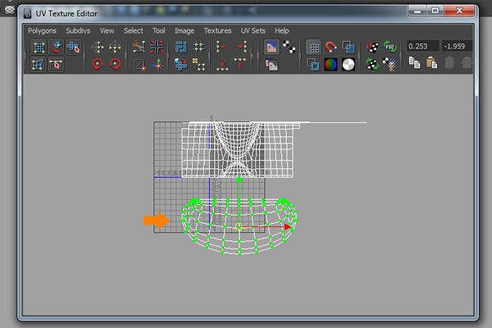The image size is (492, 328).
Task: Select the UV Lattice tool
Action: [x=39, y=47]
